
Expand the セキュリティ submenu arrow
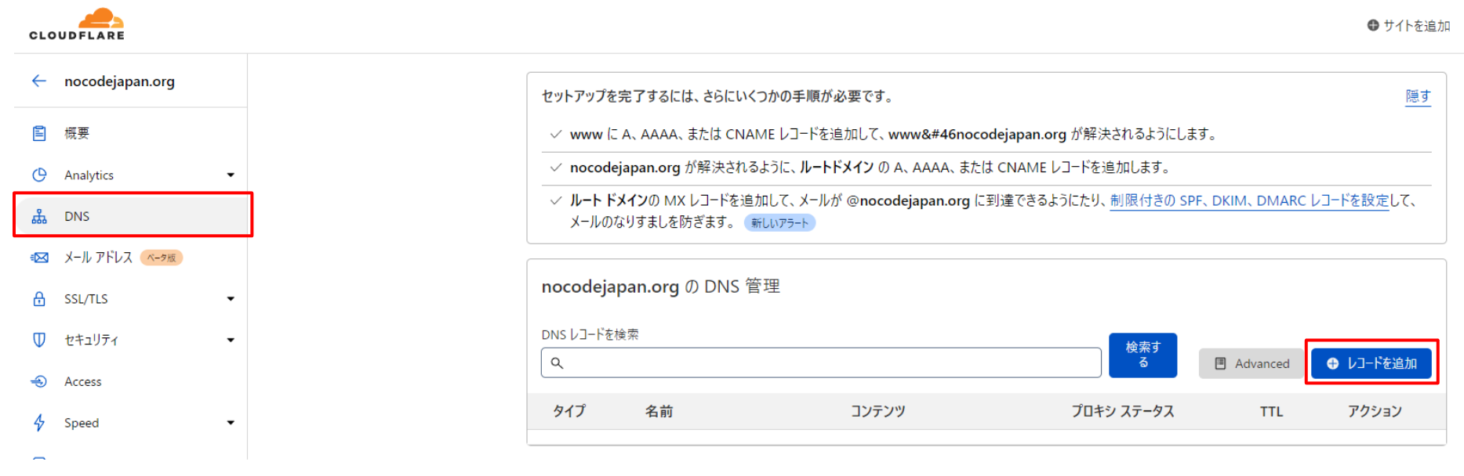pyautogui.click(x=231, y=340)
